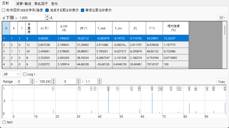Viewport: 229px width, 128px height.
Task: Click the 2θ (°) column header
Action: pyautogui.click(x=86, y=28)
